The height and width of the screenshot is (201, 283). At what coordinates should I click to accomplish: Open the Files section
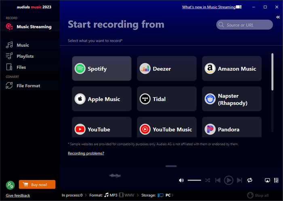tap(30, 67)
